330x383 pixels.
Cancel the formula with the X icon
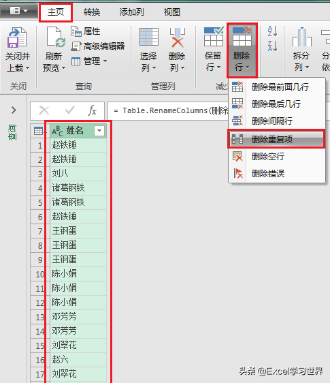[x=44, y=110]
